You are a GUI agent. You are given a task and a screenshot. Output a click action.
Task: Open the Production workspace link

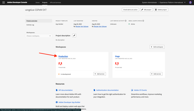coord(63,56)
